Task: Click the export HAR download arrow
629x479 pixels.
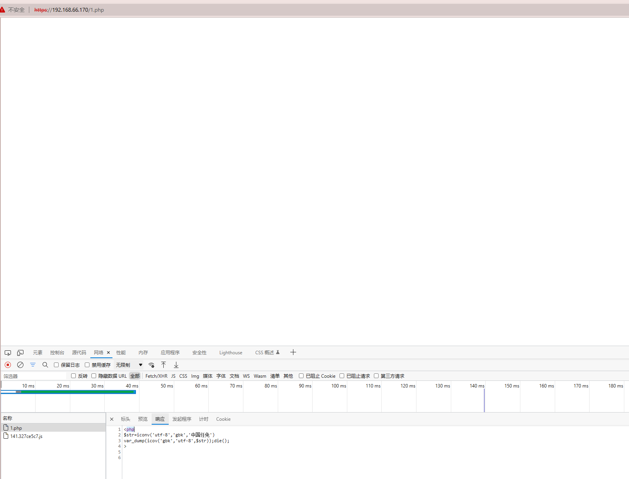Action: click(176, 365)
